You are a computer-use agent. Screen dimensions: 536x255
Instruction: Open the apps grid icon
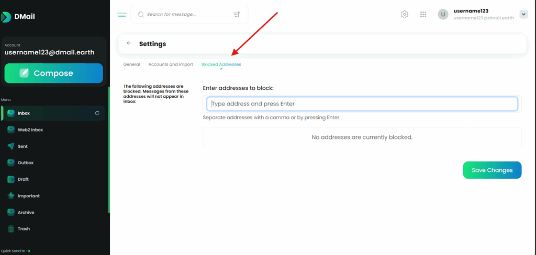click(423, 15)
